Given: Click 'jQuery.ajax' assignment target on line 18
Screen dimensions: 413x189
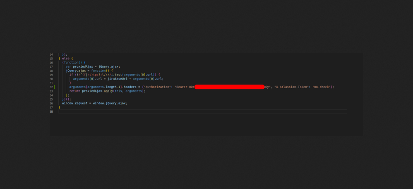Looking at the screenshot, I should (76, 71).
